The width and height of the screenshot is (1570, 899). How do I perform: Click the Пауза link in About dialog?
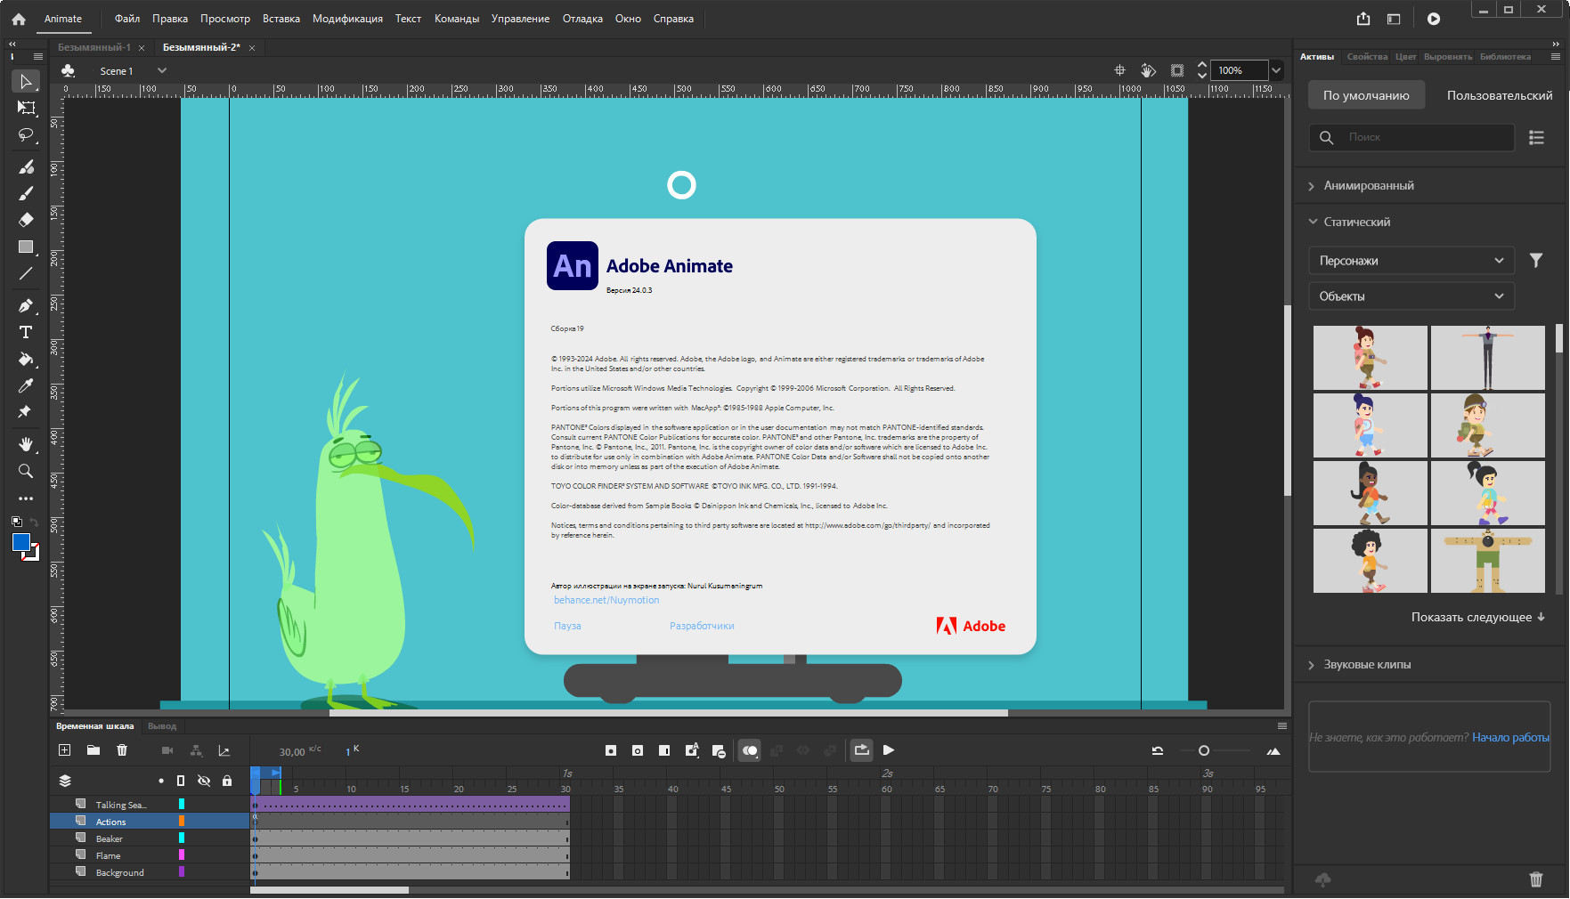(567, 627)
